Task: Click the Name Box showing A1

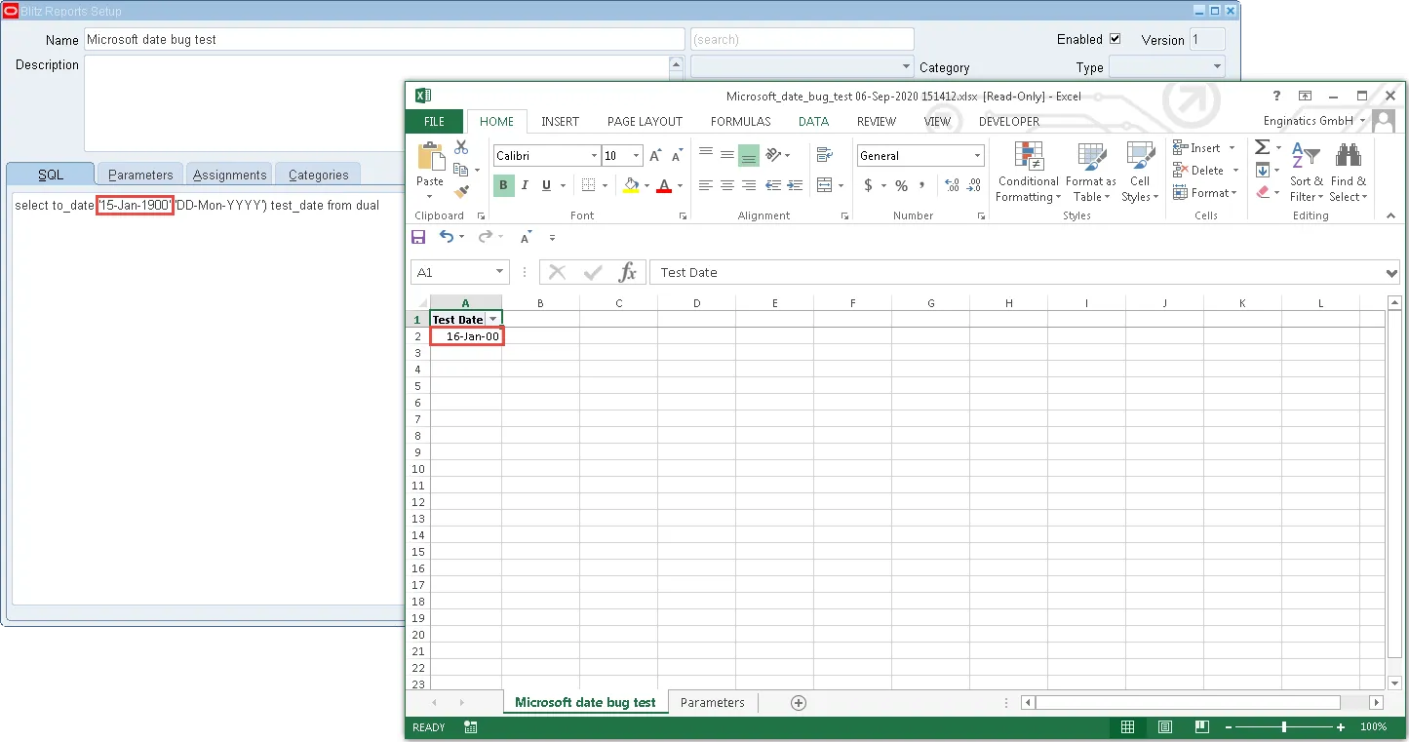Action: pos(458,273)
